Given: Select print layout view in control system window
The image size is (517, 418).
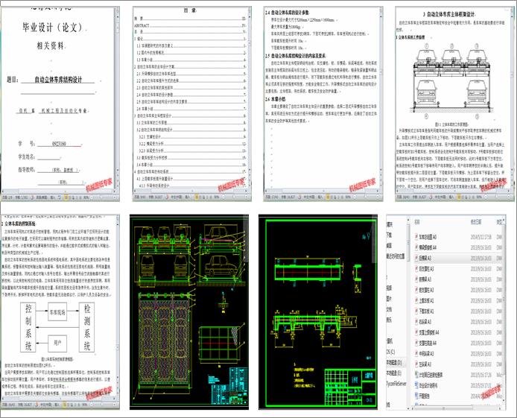Looking at the screenshot, I should tap(66, 405).
